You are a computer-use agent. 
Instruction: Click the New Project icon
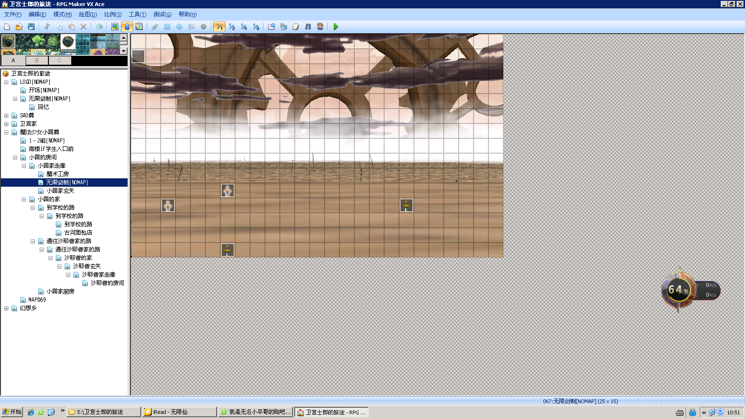pos(7,27)
